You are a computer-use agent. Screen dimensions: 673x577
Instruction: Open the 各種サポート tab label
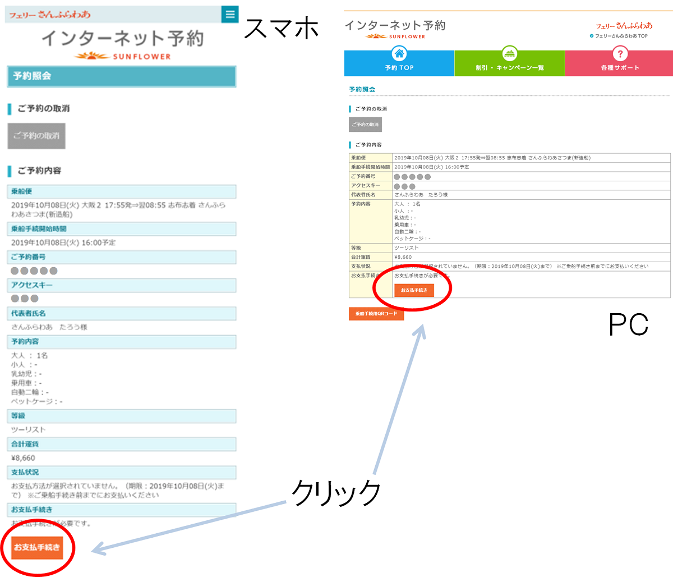[x=620, y=68]
